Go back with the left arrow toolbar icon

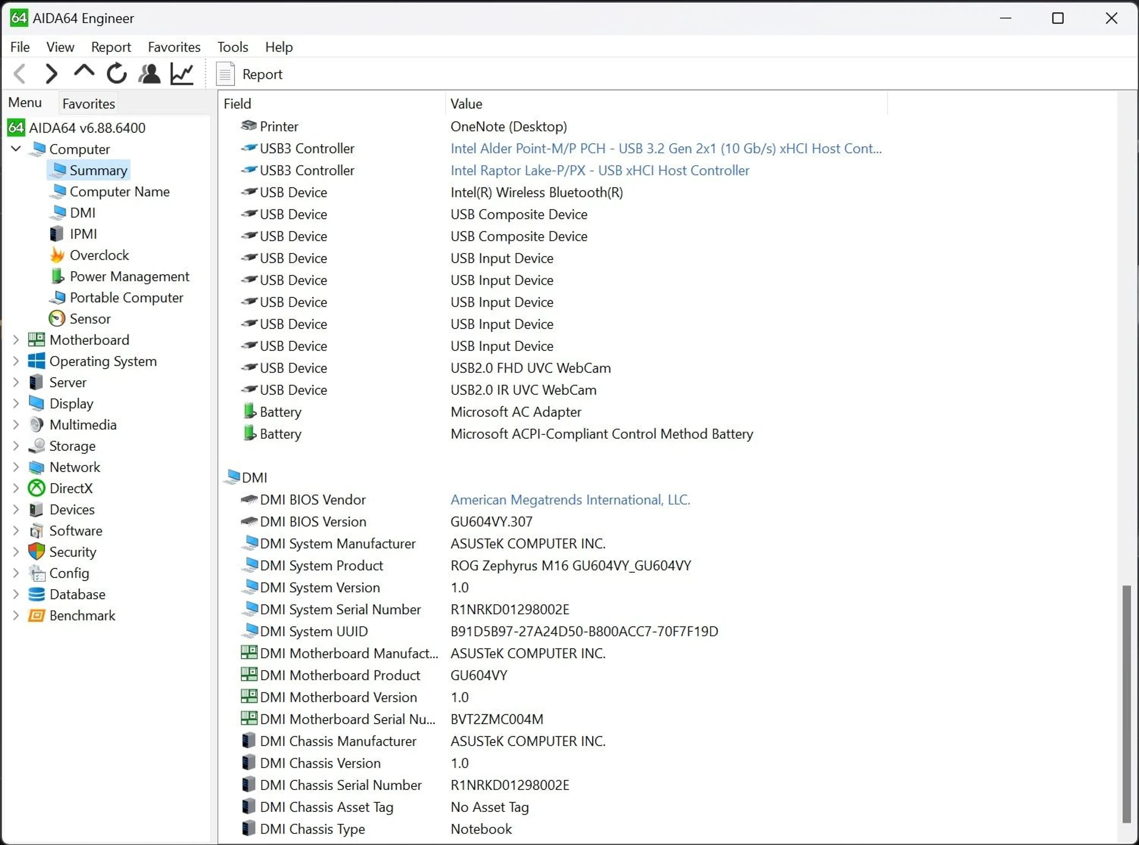[20, 74]
